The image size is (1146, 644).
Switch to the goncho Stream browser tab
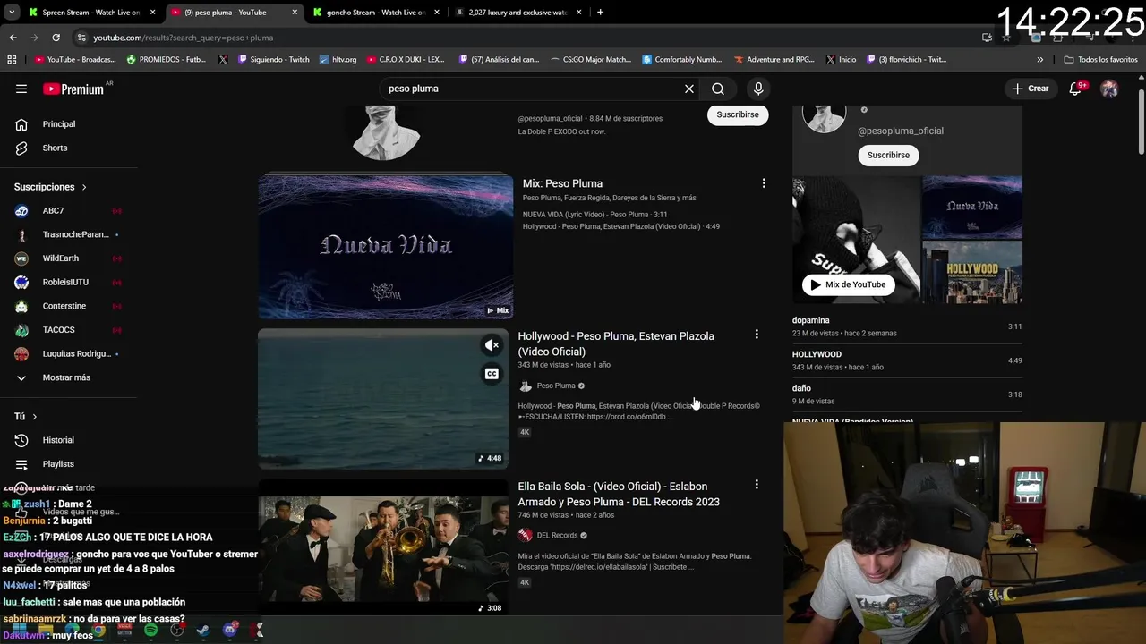coord(376,13)
